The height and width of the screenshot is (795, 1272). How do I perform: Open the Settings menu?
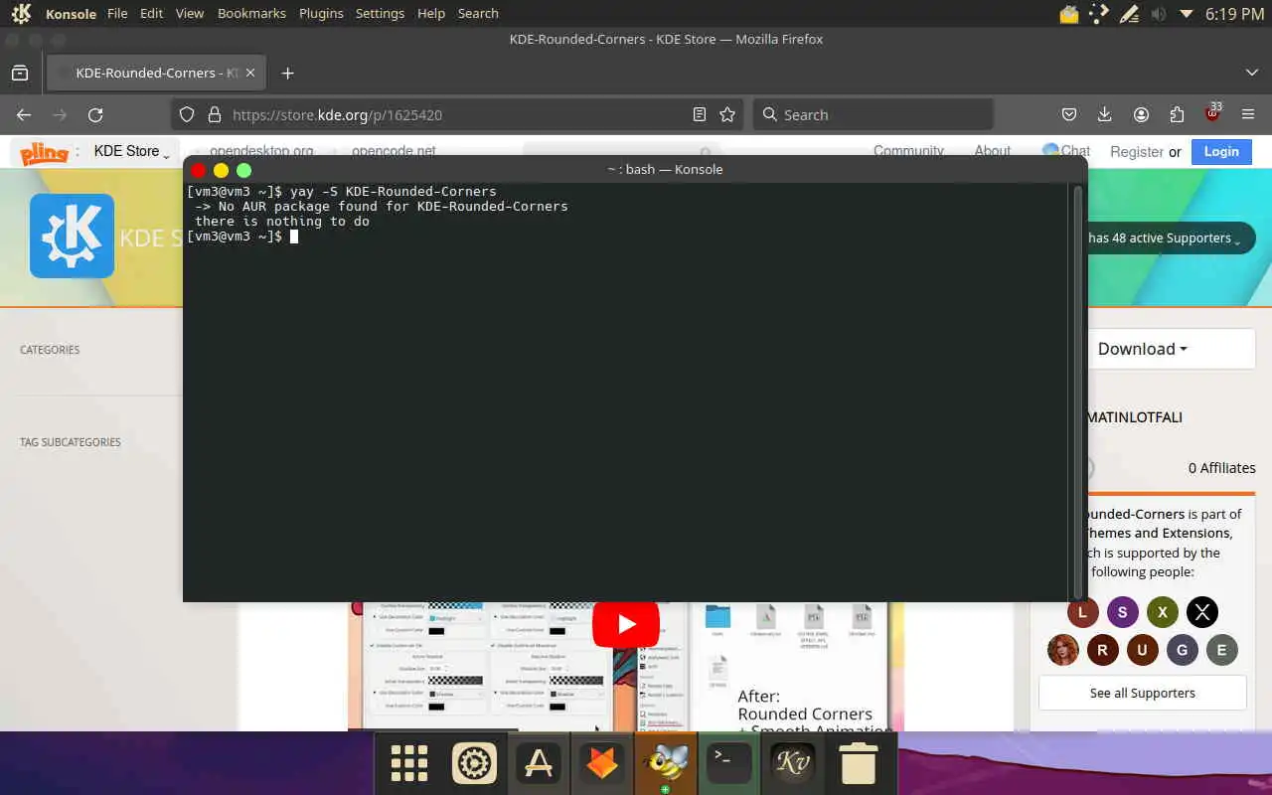tap(380, 14)
